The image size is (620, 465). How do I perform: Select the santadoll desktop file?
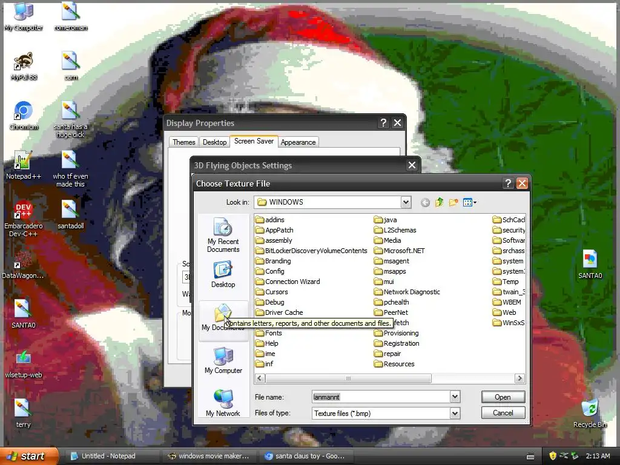point(70,215)
